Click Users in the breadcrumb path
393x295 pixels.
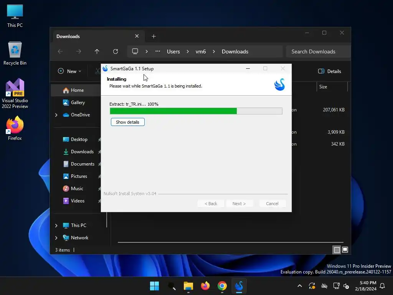pyautogui.click(x=173, y=51)
